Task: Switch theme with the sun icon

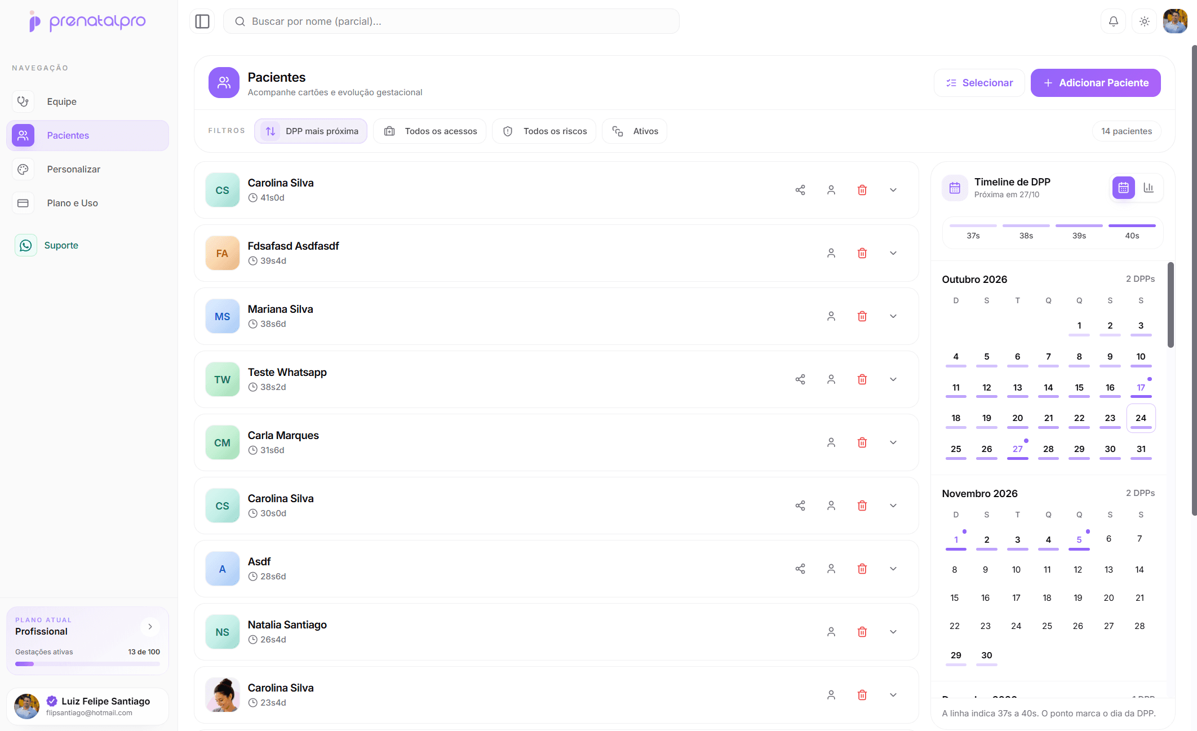Action: (x=1144, y=21)
